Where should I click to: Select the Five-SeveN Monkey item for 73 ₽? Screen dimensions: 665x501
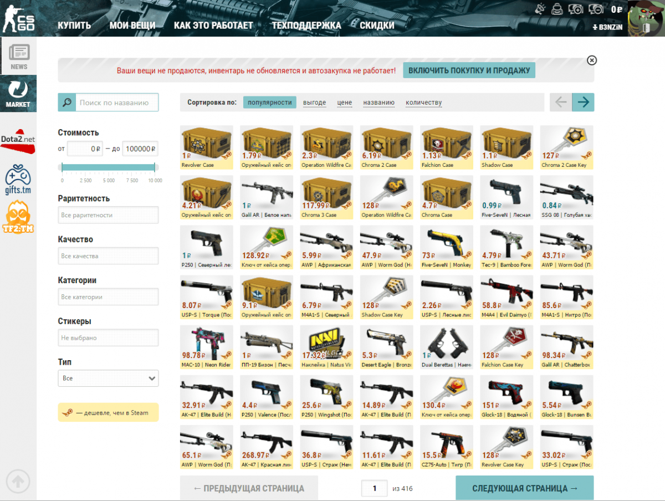pos(447,247)
